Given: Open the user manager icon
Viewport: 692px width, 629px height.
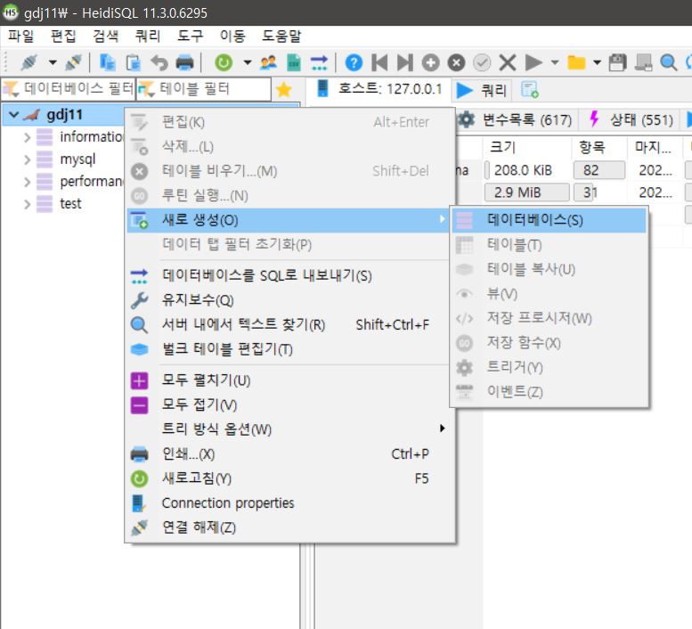Looking at the screenshot, I should pyautogui.click(x=268, y=62).
